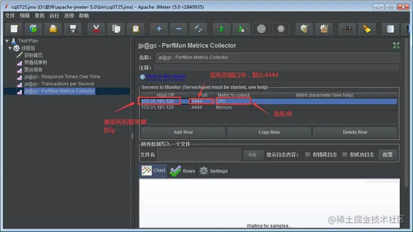Click the 文件名 filename input field
The image size is (413, 232).
pos(199,155)
